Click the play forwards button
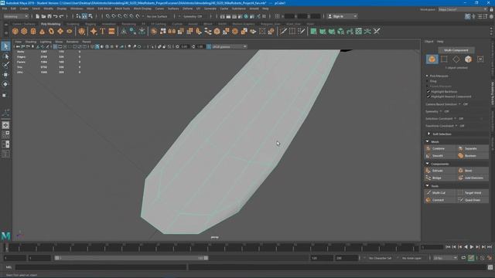This screenshot has height=278, width=495. pyautogui.click(x=472, y=247)
